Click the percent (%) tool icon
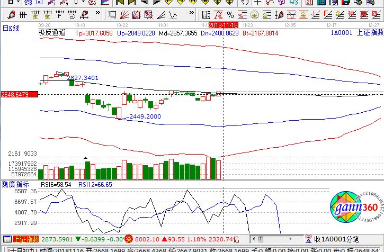This screenshot has height=252, width=384. [x=230, y=14]
